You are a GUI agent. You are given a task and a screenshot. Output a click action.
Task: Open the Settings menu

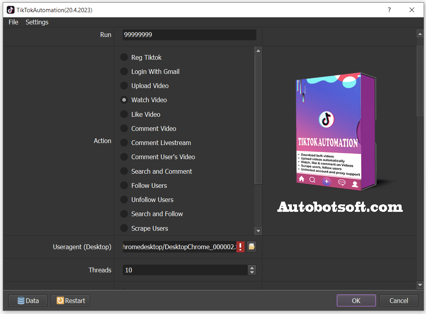[37, 22]
